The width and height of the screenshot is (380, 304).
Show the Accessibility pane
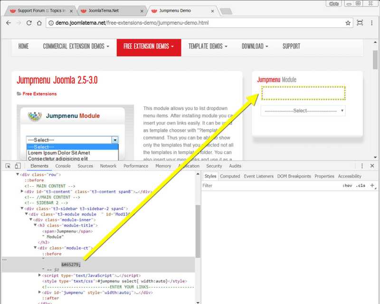click(350, 176)
